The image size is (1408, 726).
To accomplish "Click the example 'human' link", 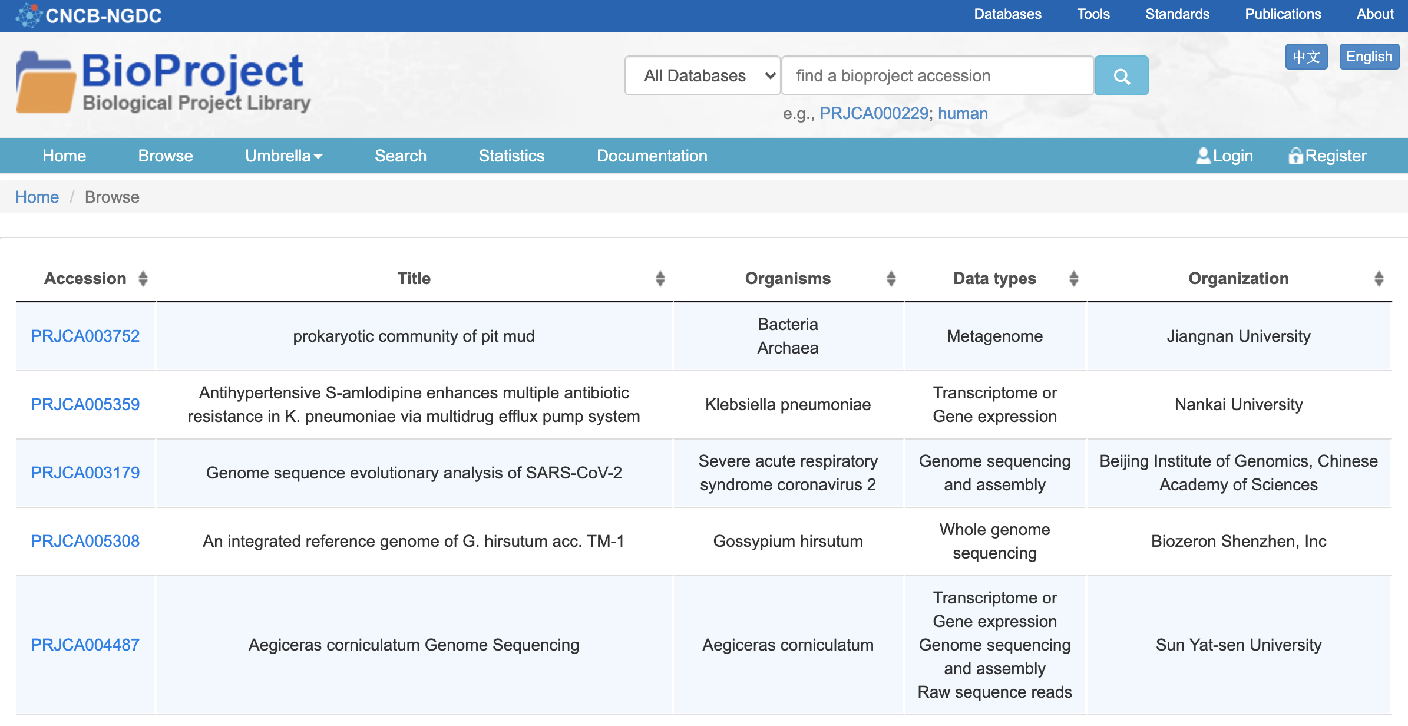I will (x=963, y=113).
